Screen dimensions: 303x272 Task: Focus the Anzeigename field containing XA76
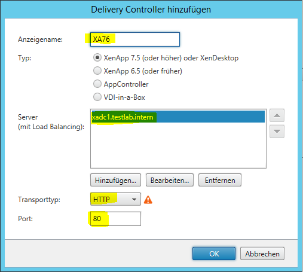pyautogui.click(x=135, y=39)
